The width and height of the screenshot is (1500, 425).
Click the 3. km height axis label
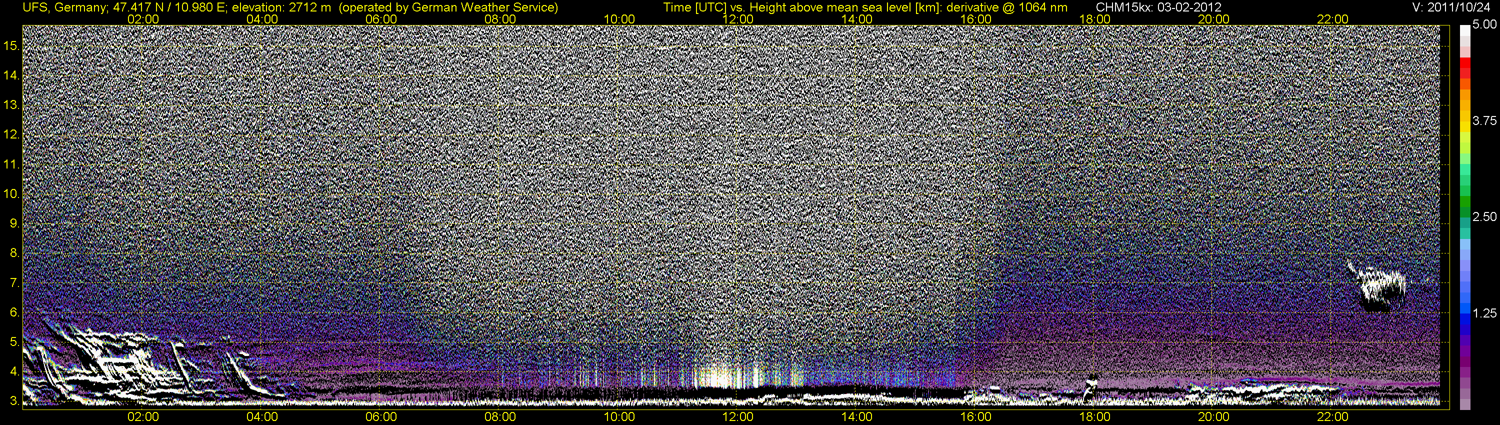point(14,401)
